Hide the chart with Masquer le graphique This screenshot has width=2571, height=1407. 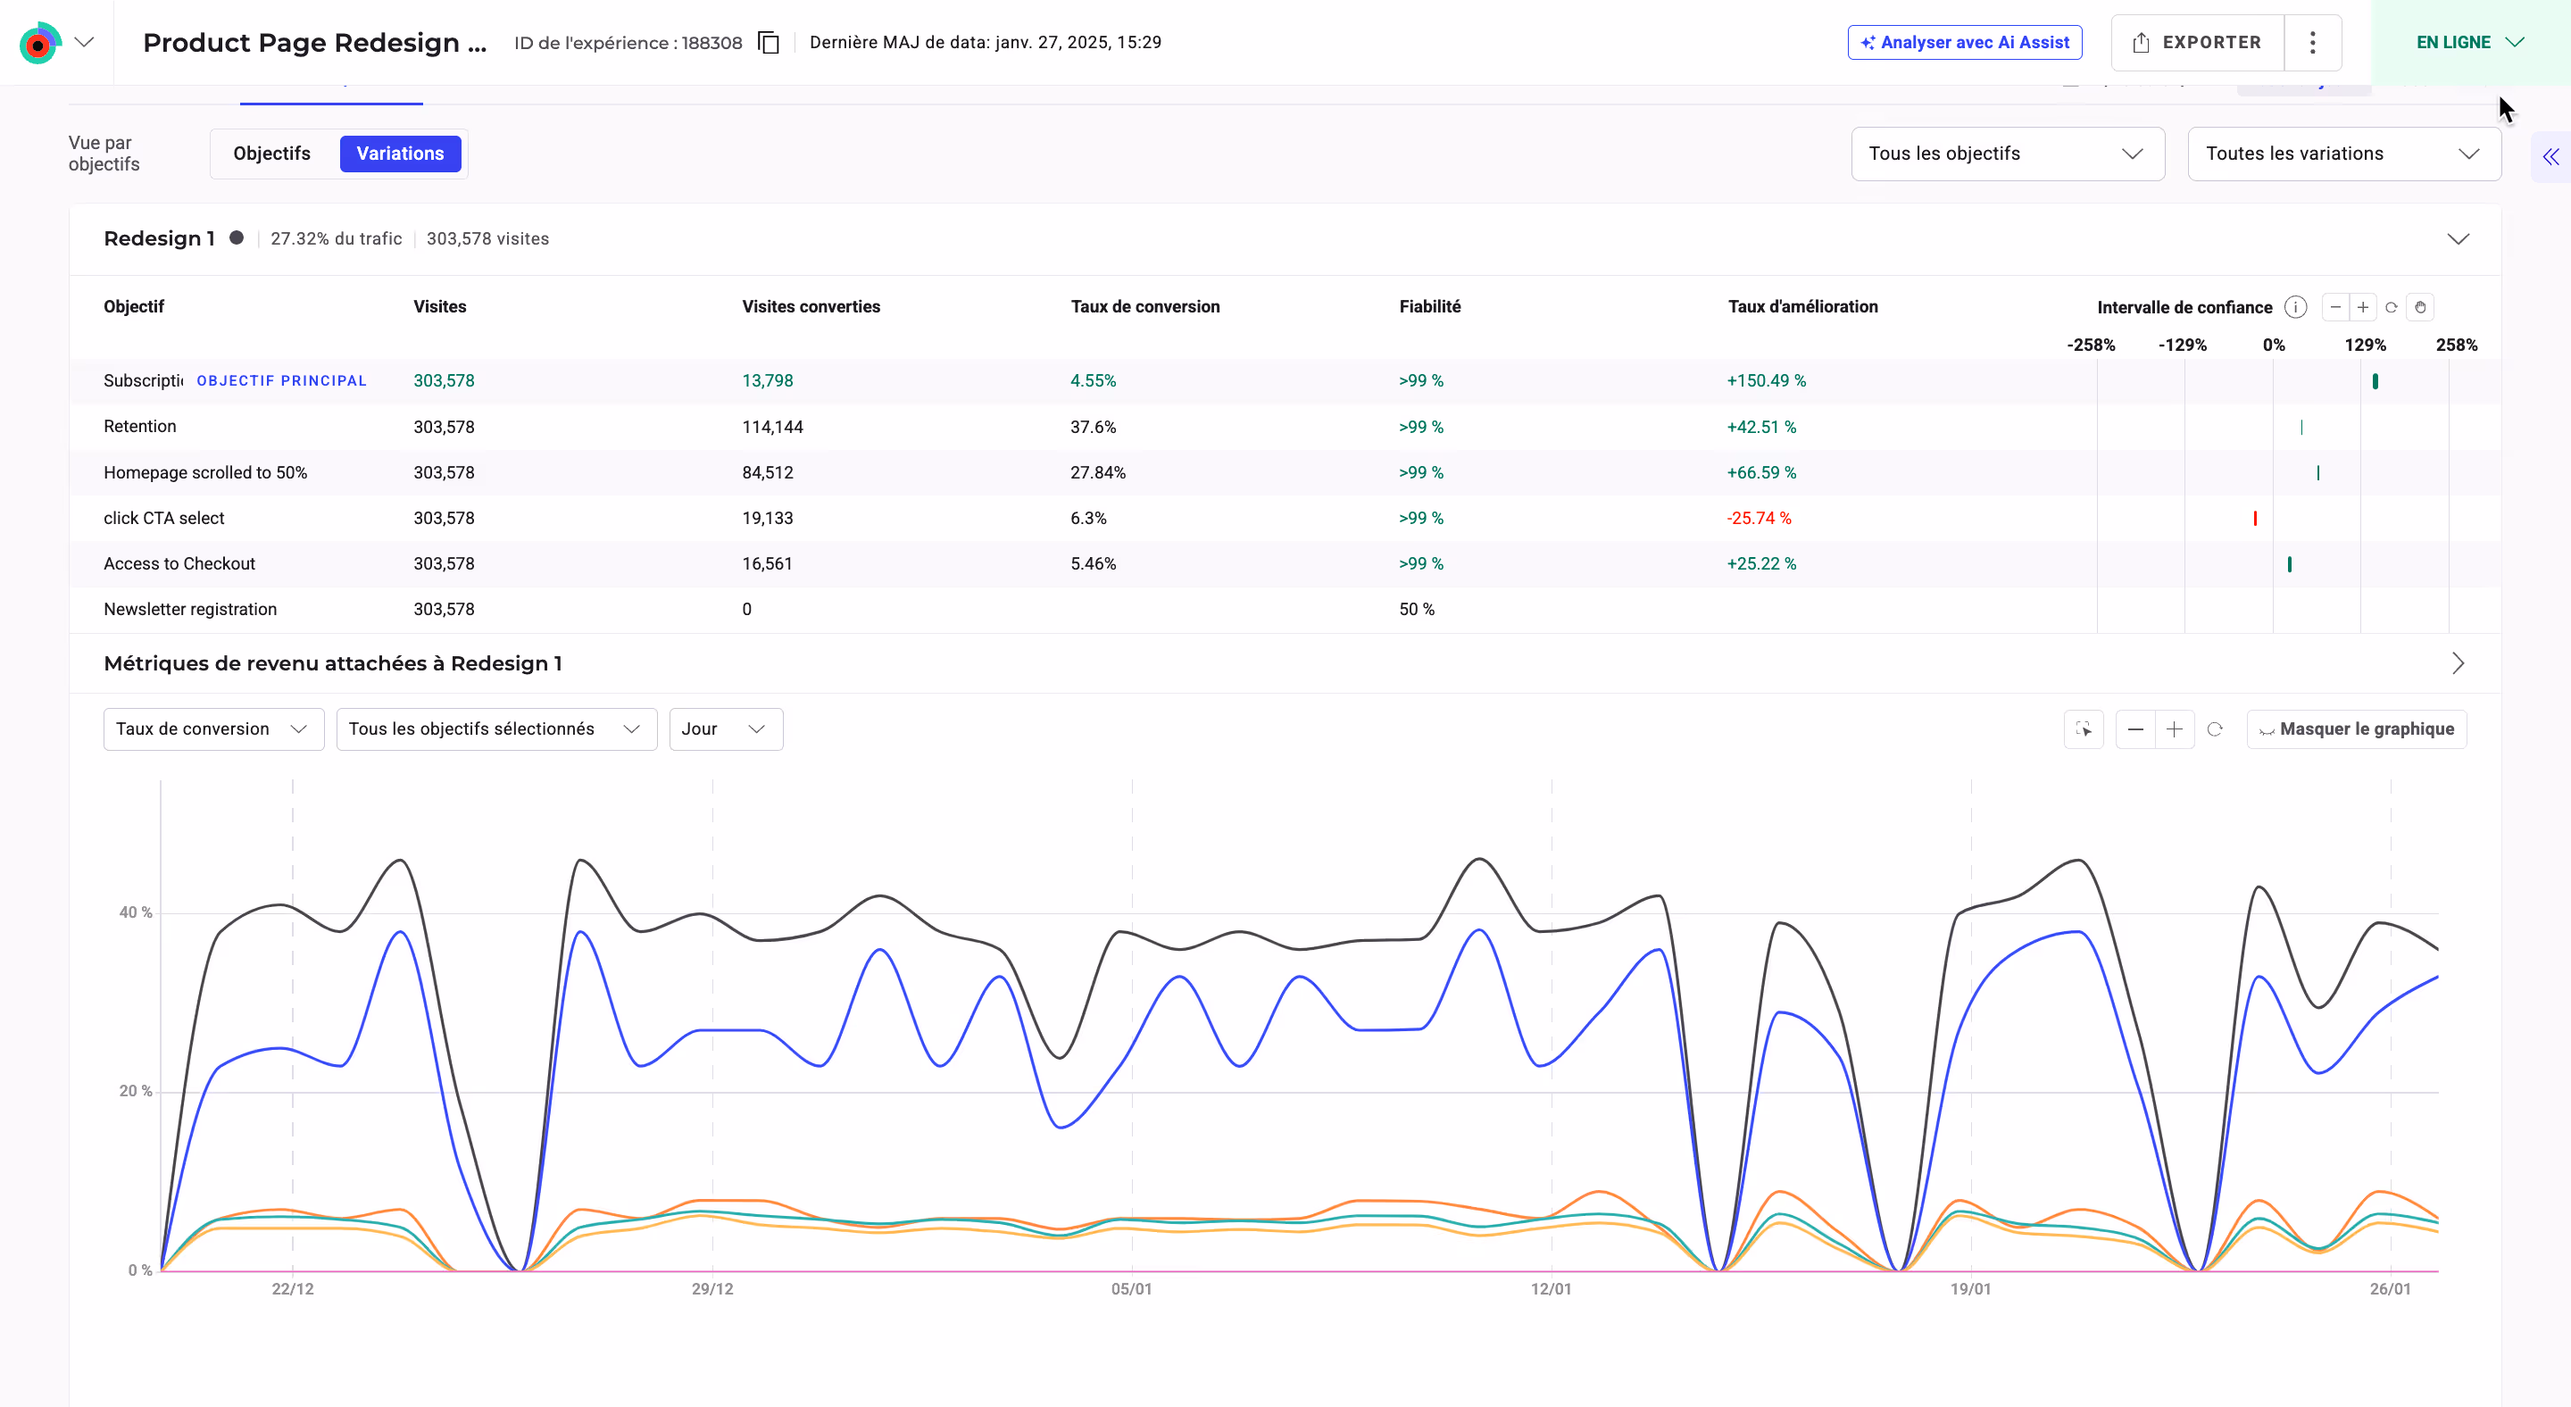point(2357,729)
